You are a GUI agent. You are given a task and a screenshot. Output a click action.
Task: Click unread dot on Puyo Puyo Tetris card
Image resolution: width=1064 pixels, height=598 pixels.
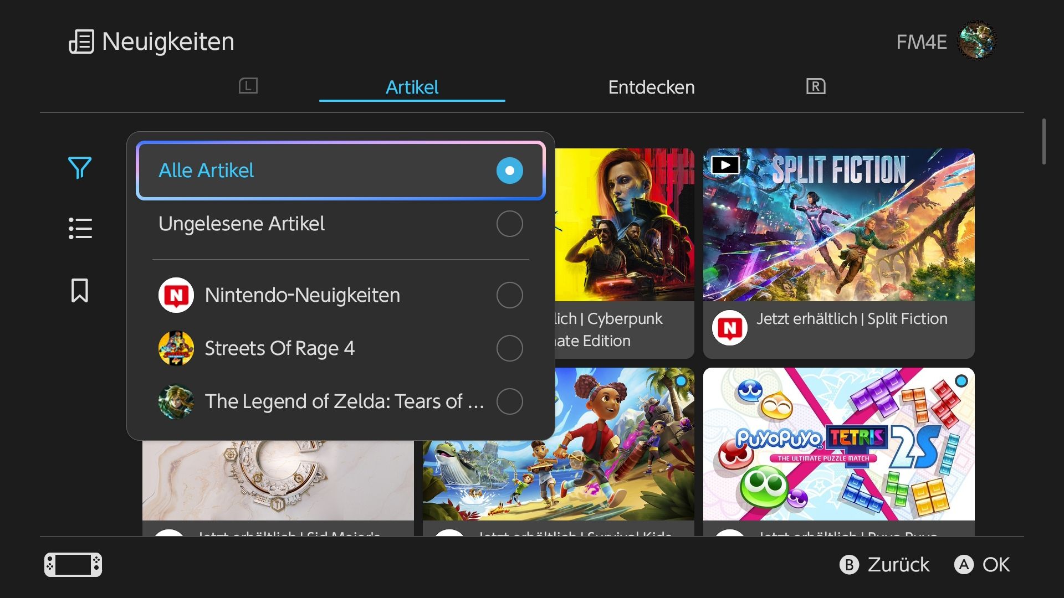point(961,381)
